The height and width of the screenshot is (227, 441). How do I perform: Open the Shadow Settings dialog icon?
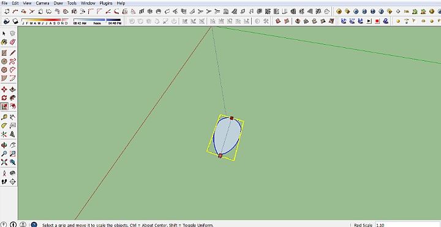(x=7, y=21)
